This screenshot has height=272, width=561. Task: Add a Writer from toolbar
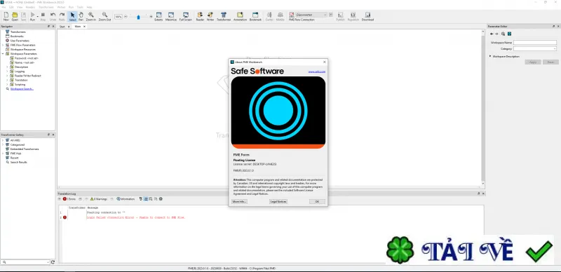210,16
